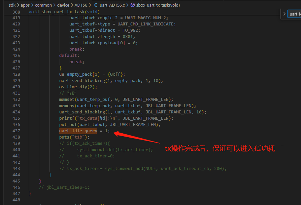The width and height of the screenshot is (301, 205).
Task: Select the device breadcrumb segment
Action: (x=63, y=5)
